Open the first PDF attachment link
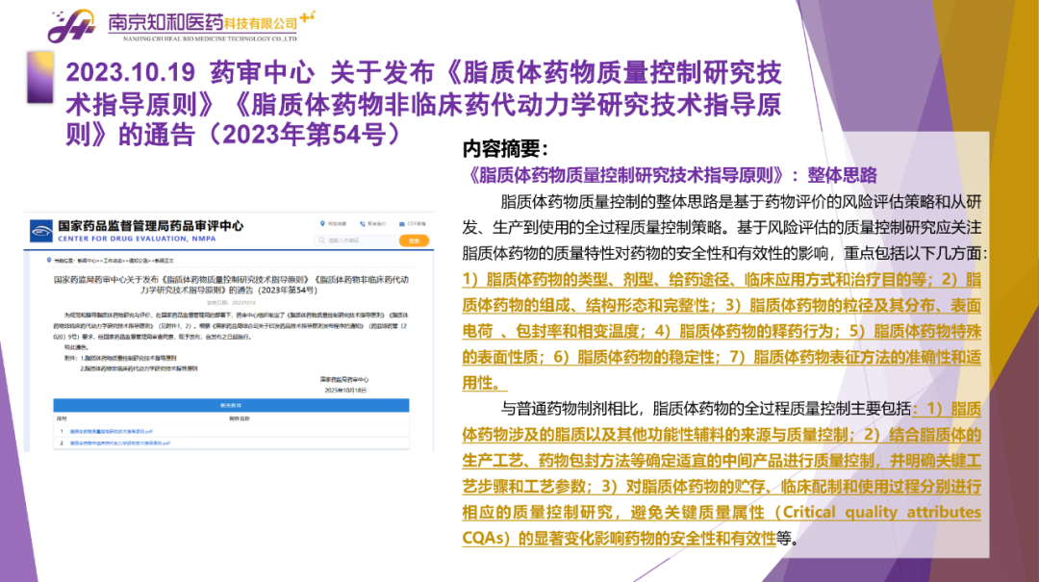The width and height of the screenshot is (1039, 582). pos(112,431)
